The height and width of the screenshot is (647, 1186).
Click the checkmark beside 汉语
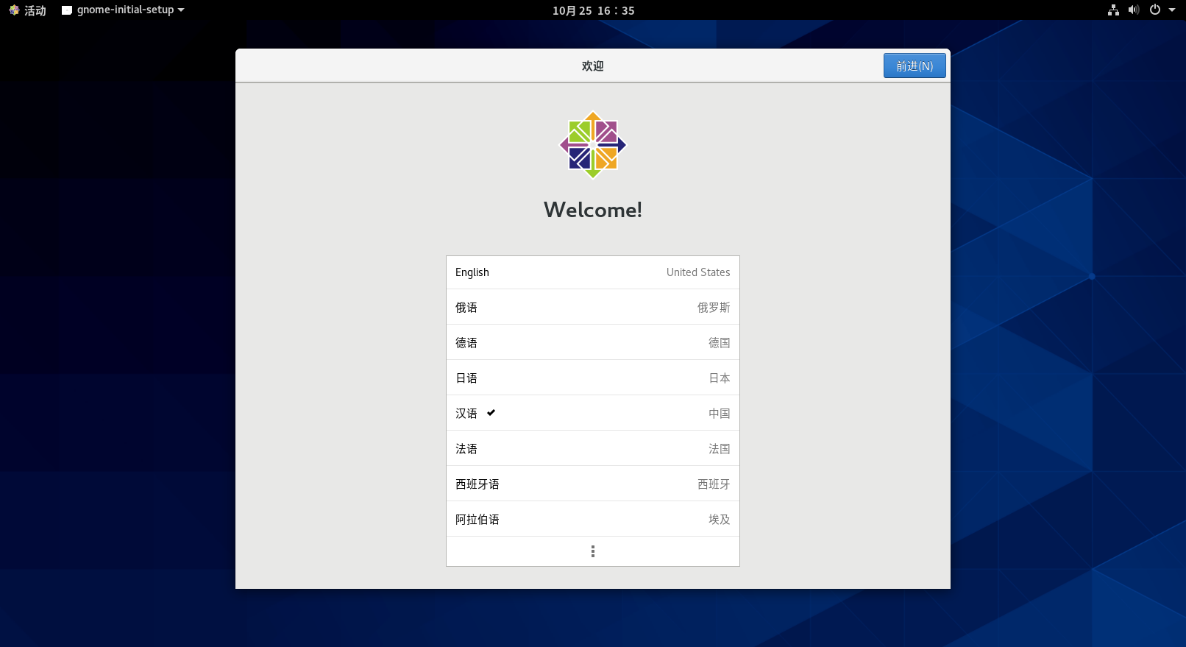pos(491,413)
